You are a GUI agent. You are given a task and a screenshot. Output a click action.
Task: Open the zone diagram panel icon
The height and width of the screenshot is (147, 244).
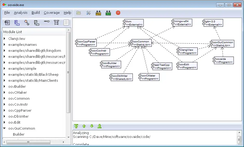click(17, 23)
